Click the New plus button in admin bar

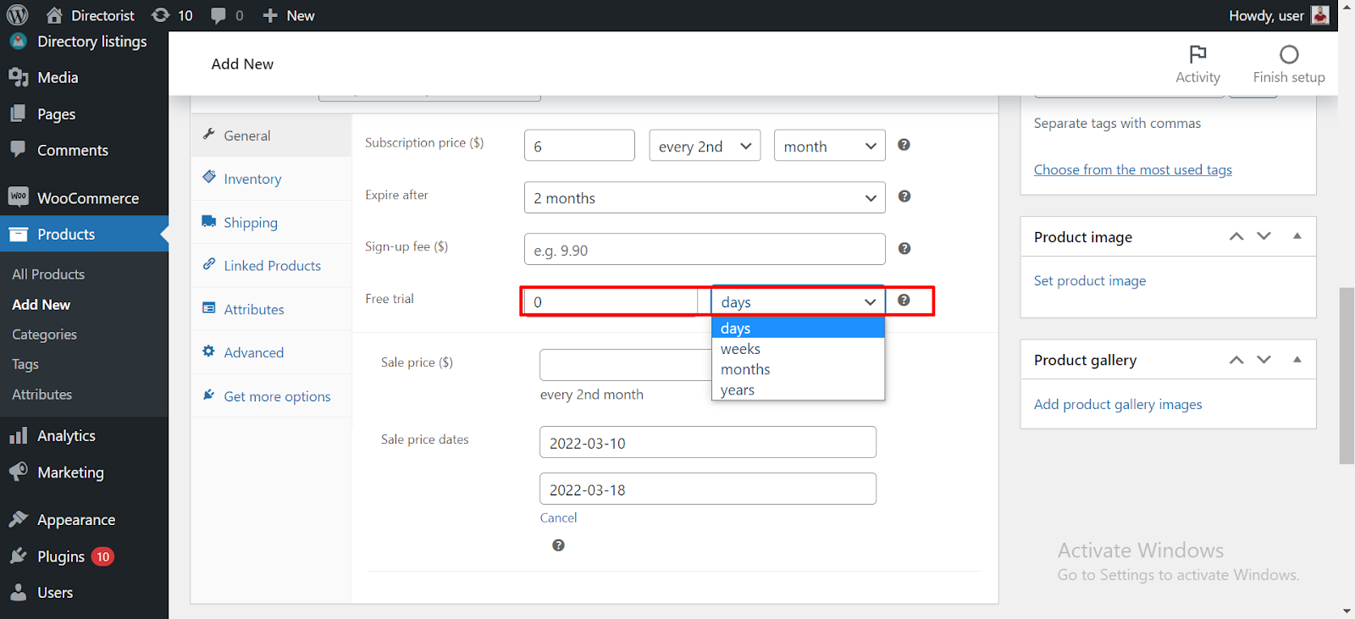(289, 15)
